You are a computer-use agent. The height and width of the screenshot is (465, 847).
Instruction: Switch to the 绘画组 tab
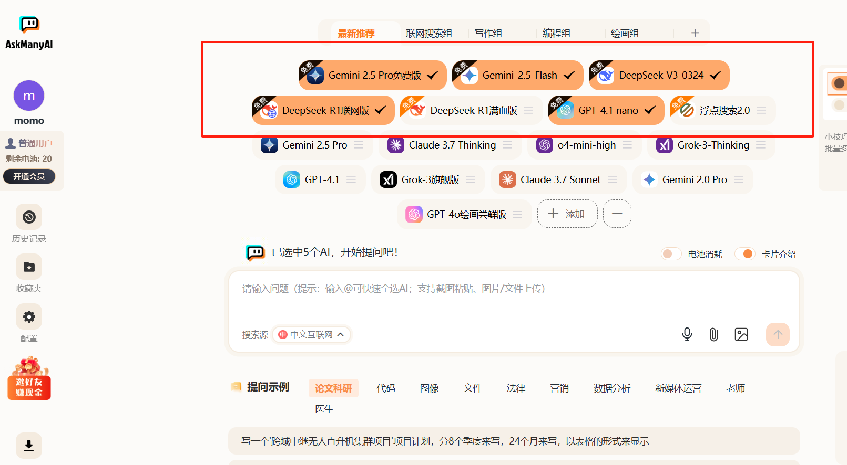coord(625,33)
